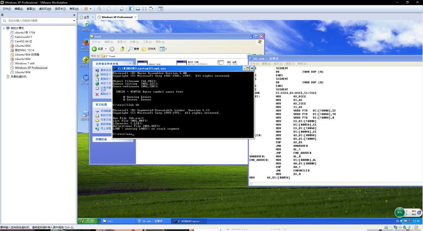Open VMware 编辑(E) menu
The width and height of the screenshot is (423, 231).
coord(19,9)
